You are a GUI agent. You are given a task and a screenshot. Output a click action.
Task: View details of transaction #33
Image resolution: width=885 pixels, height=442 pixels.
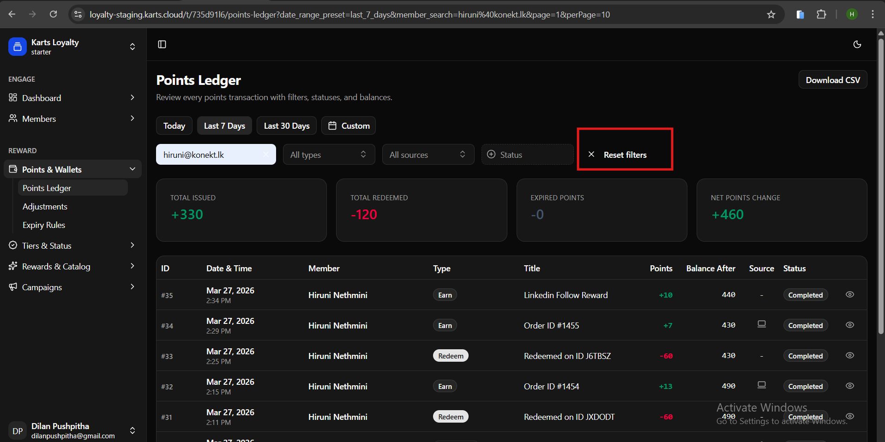[x=849, y=355]
